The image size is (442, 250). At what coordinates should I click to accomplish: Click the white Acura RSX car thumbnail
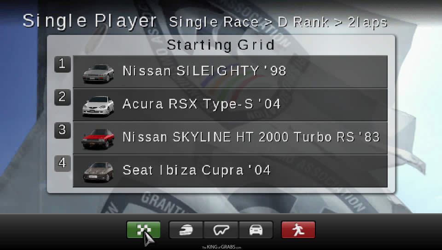[98, 106]
